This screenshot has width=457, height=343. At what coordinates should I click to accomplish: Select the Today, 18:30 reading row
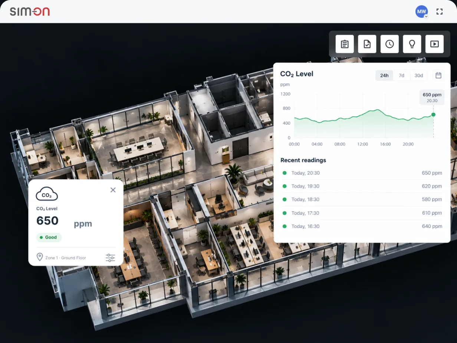(x=362, y=200)
